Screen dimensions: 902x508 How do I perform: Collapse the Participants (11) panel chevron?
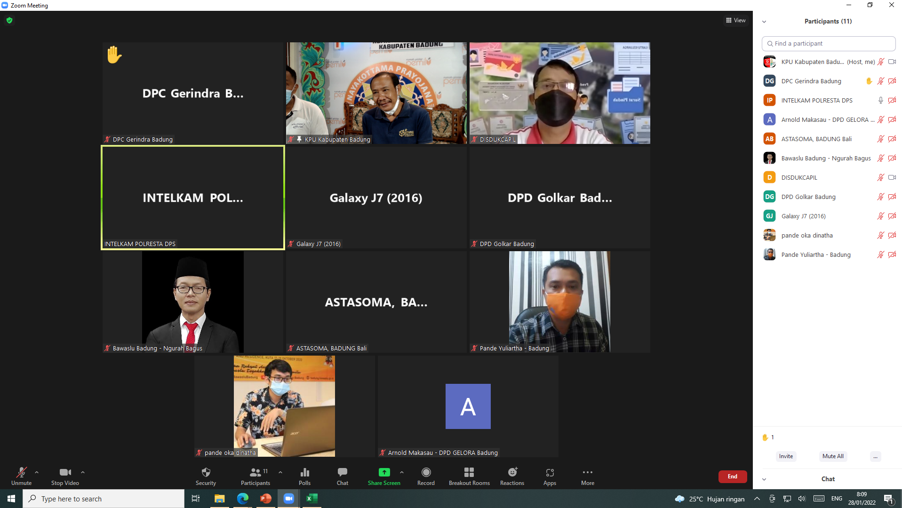[764, 22]
